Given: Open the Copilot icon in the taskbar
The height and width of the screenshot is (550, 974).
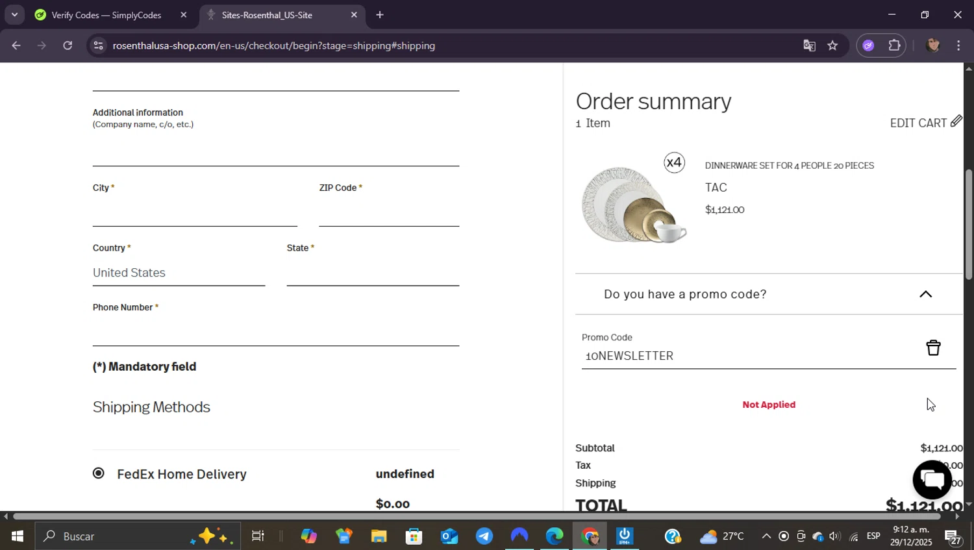Looking at the screenshot, I should [x=308, y=536].
